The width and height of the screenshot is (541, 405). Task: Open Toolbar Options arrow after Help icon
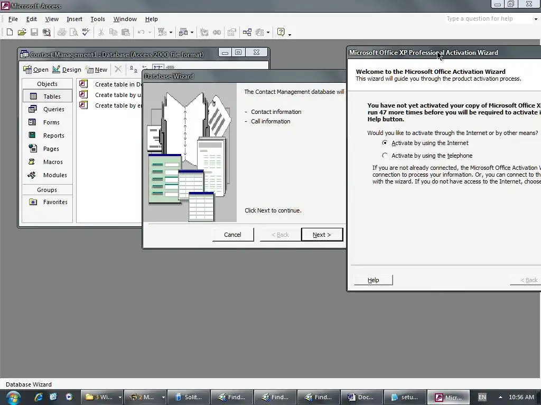290,34
